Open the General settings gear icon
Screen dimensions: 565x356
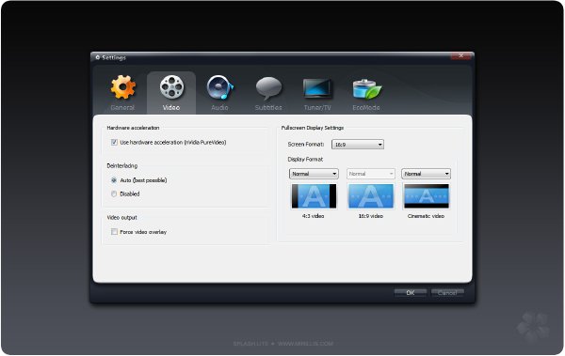point(122,87)
